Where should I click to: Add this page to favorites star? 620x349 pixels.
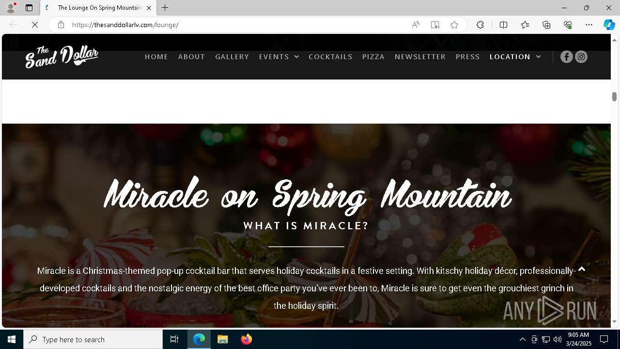click(x=454, y=25)
